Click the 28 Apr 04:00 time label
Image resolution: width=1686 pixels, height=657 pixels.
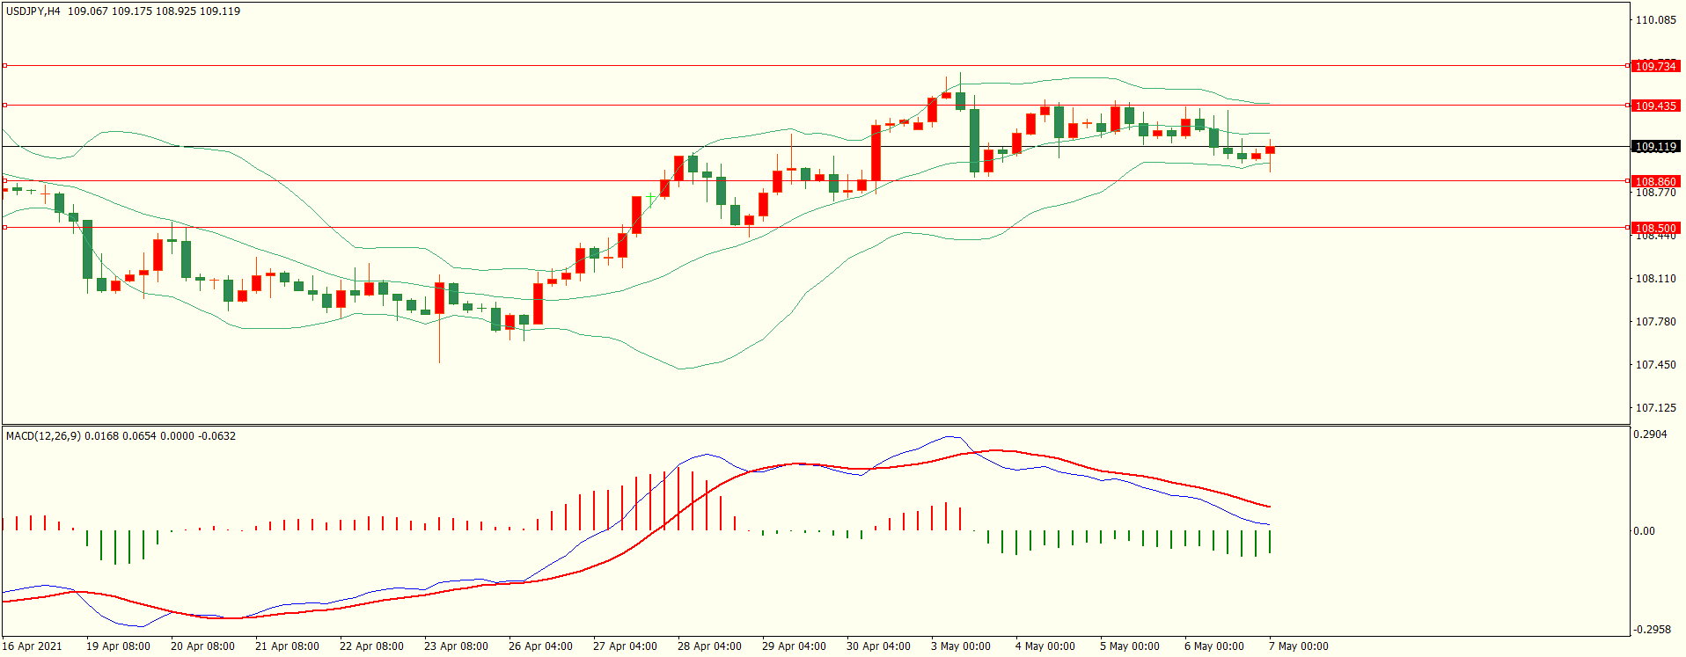pos(709,646)
